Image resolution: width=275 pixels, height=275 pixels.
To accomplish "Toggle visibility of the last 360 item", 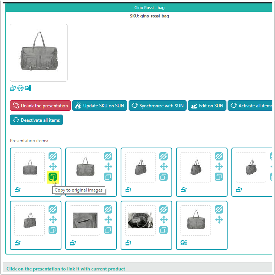I will [x=219, y=209].
